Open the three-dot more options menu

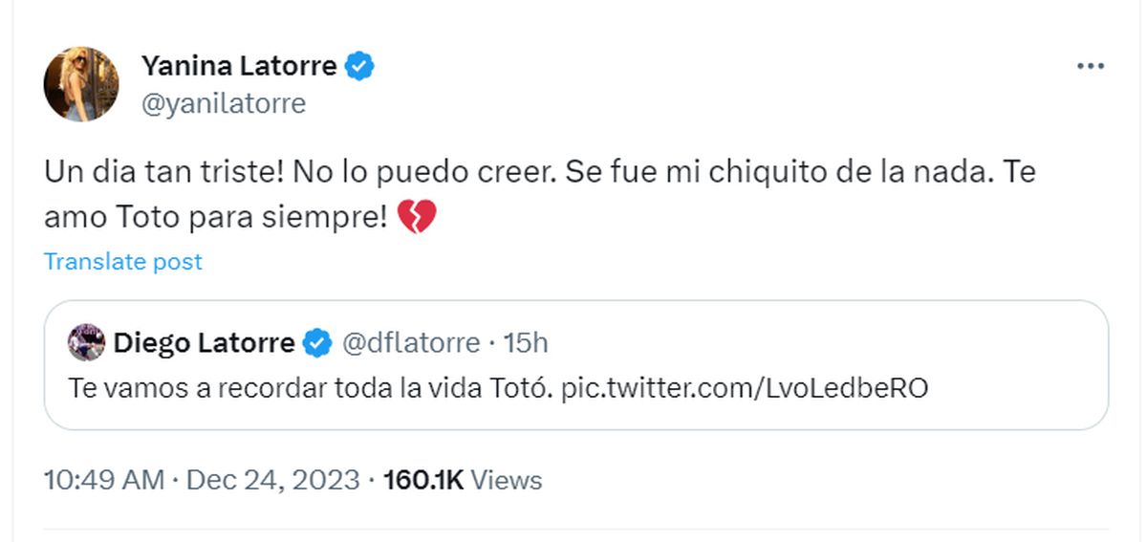pos(1090,66)
